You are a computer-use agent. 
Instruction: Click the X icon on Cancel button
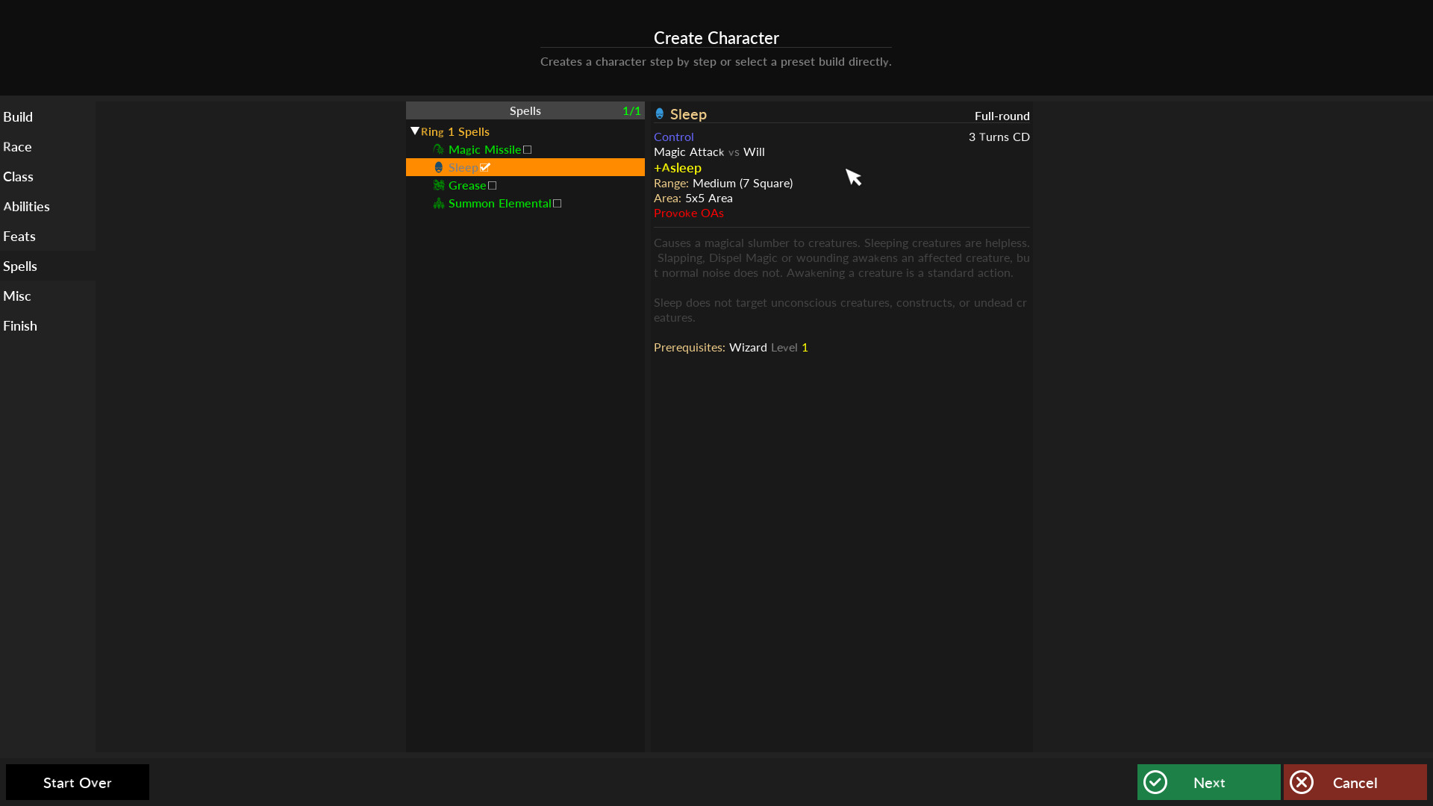[1302, 782]
